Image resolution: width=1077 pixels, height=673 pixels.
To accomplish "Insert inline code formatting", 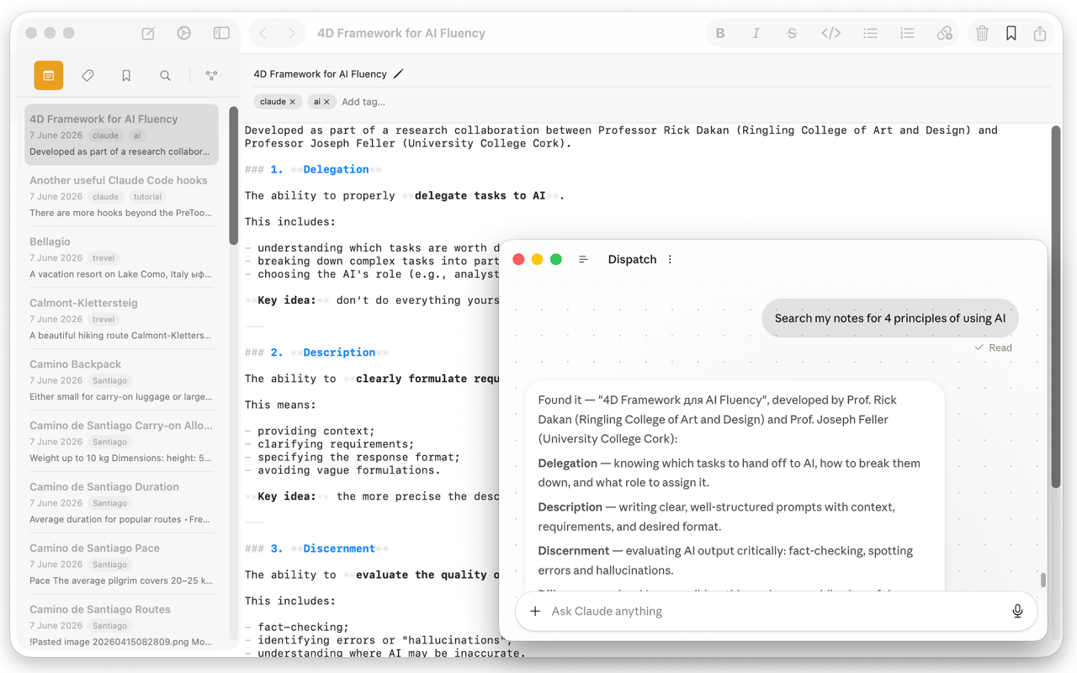I will coord(830,34).
